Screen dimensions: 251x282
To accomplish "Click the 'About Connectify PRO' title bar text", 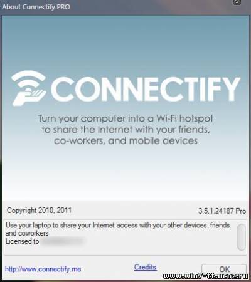I will pos(36,7).
